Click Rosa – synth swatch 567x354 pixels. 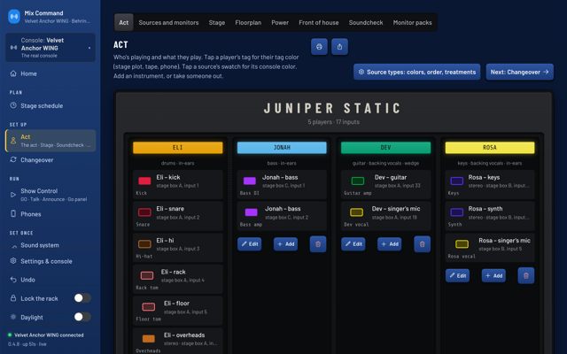point(457,212)
